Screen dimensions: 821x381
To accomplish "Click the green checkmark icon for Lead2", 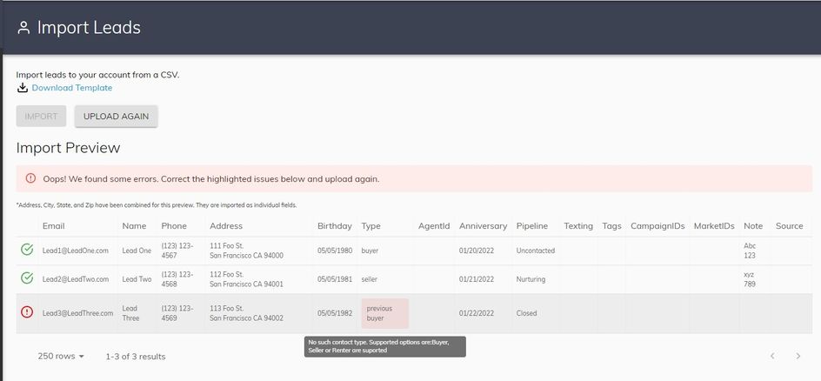I will [27, 278].
